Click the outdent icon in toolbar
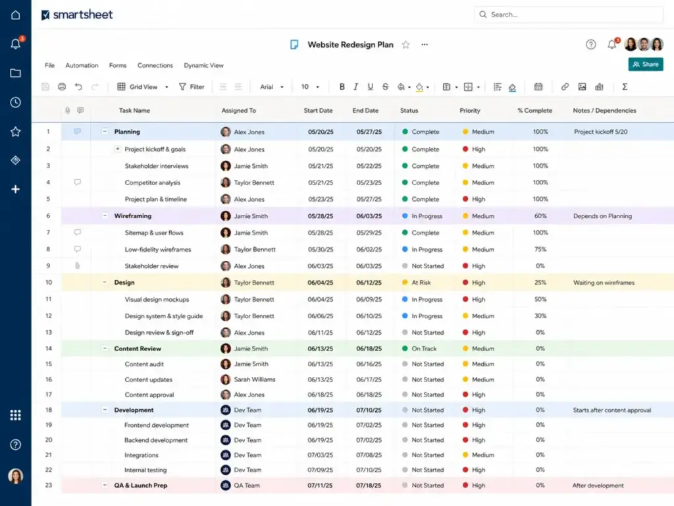 pyautogui.click(x=223, y=87)
